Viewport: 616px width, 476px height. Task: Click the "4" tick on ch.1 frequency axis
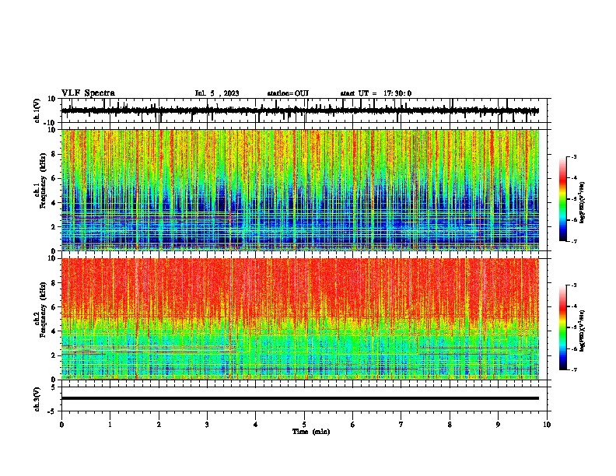pyautogui.click(x=54, y=203)
